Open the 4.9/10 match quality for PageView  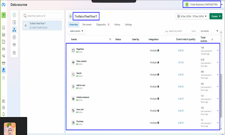(181, 51)
